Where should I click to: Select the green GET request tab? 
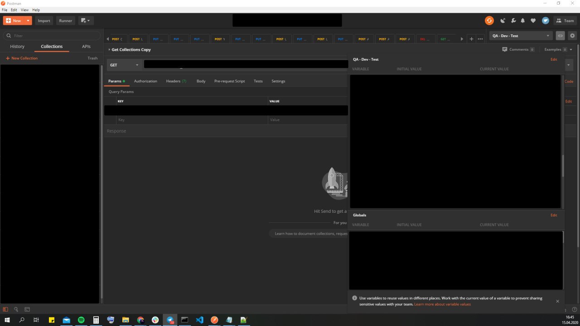446,39
